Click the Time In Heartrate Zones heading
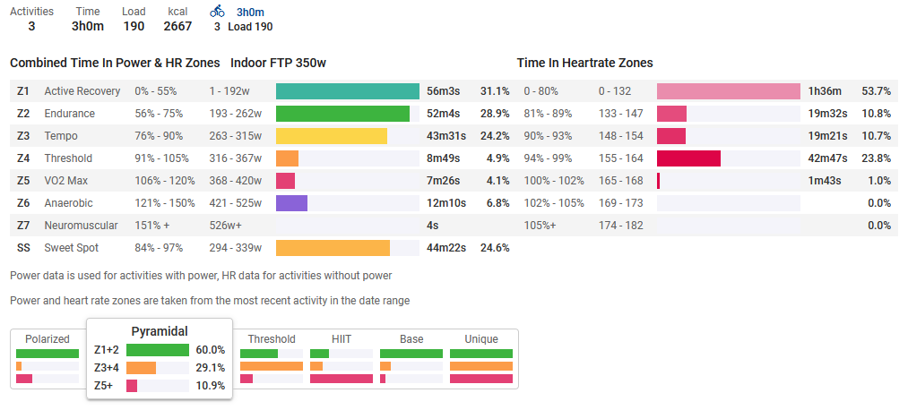This screenshot has height=410, width=908. click(x=584, y=63)
